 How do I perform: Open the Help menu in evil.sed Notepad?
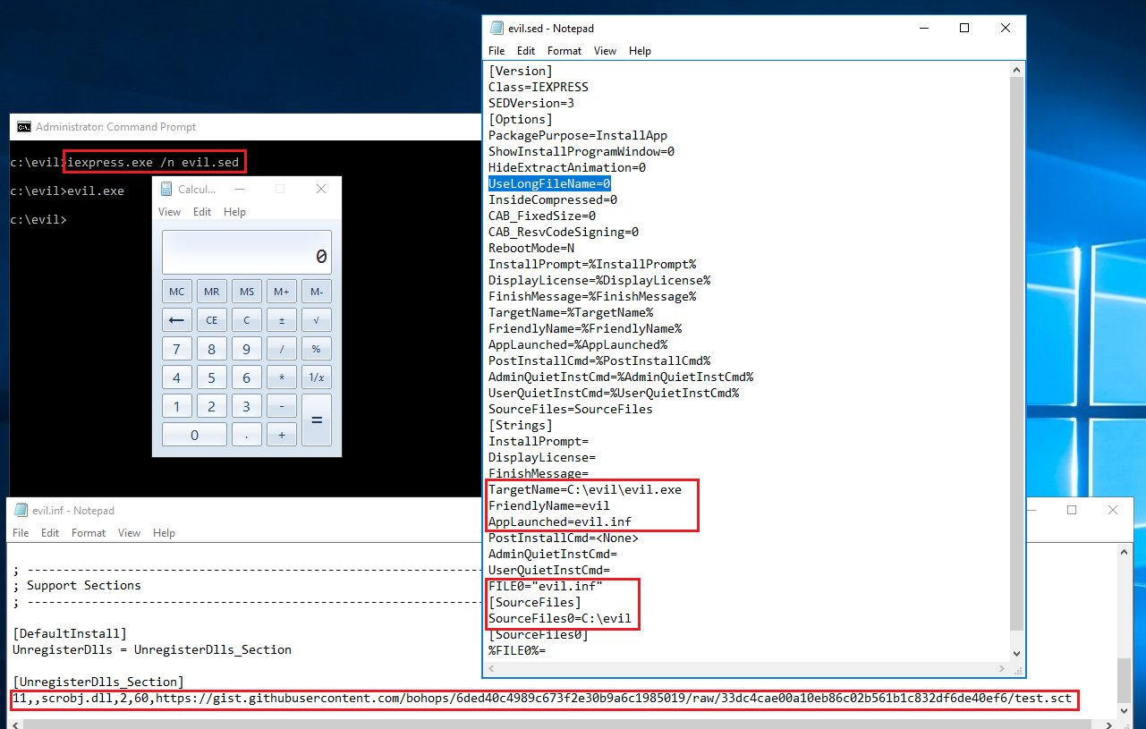(x=640, y=51)
